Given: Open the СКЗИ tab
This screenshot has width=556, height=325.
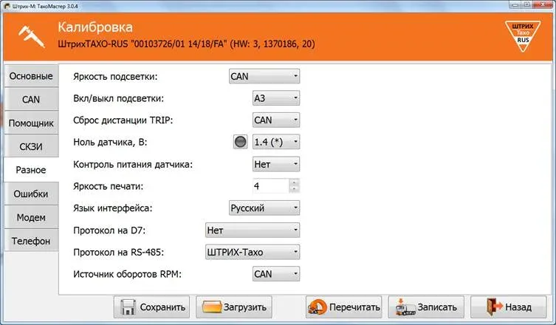Looking at the screenshot, I should pos(31,146).
